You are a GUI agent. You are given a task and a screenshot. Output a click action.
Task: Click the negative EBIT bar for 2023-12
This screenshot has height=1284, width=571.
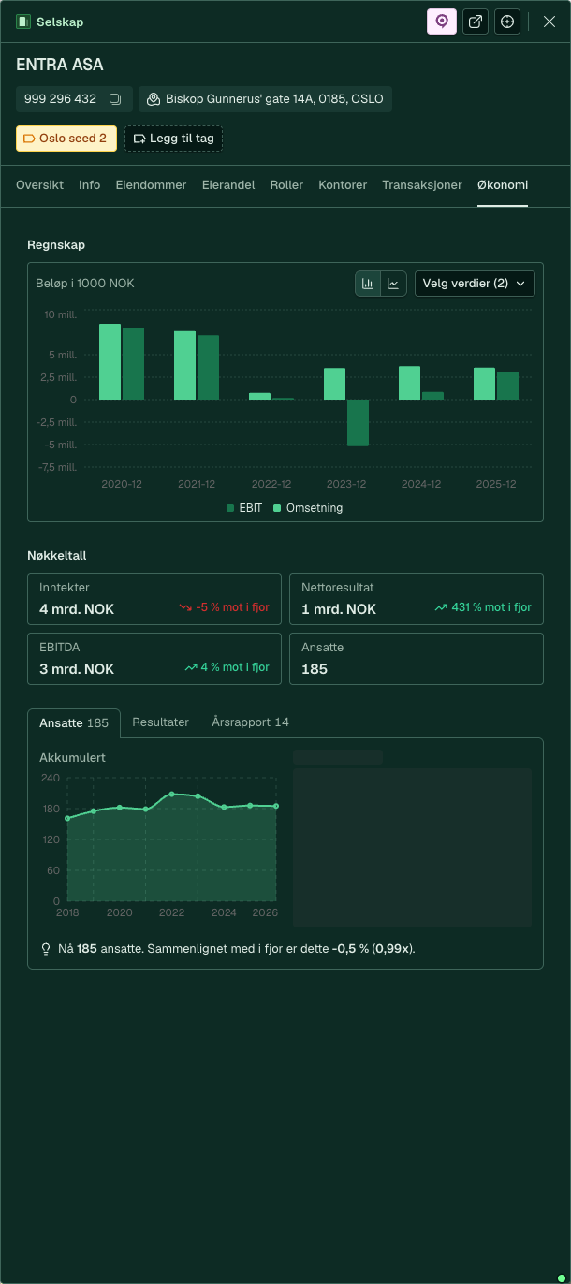point(358,423)
